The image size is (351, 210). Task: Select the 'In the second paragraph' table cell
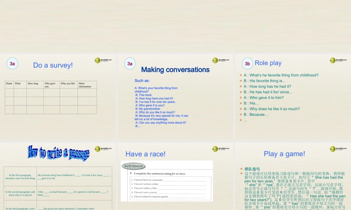[20, 193]
